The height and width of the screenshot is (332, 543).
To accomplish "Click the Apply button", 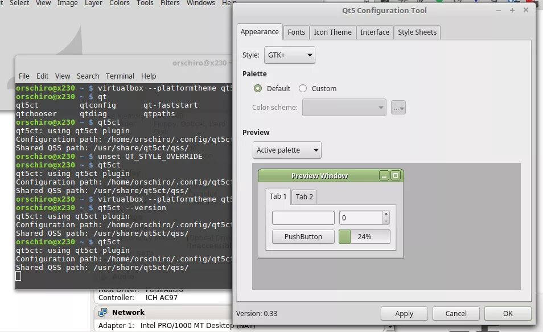I will pyautogui.click(x=404, y=314).
